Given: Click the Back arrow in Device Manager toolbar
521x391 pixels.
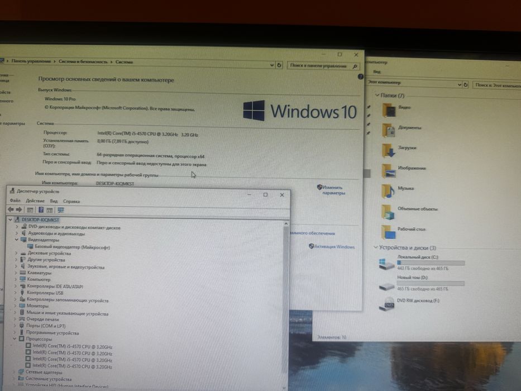Looking at the screenshot, I should (11, 209).
